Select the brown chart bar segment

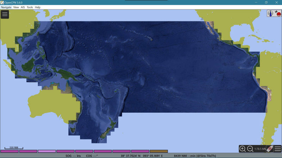point(159,151)
